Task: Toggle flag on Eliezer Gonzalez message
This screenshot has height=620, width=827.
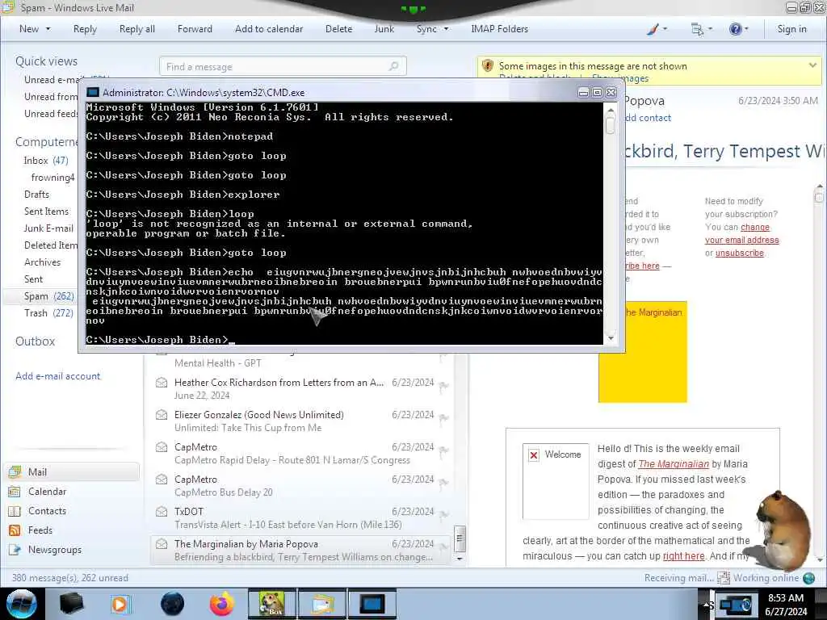Action: 444,419
